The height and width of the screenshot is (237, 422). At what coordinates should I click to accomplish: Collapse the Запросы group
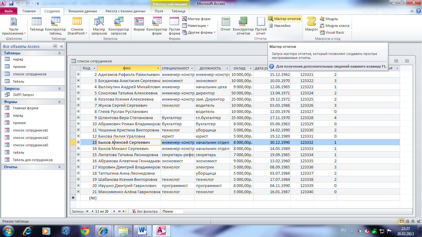point(60,89)
